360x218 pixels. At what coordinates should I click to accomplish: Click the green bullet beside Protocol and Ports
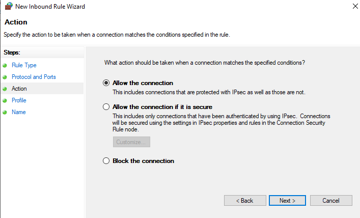(5, 77)
